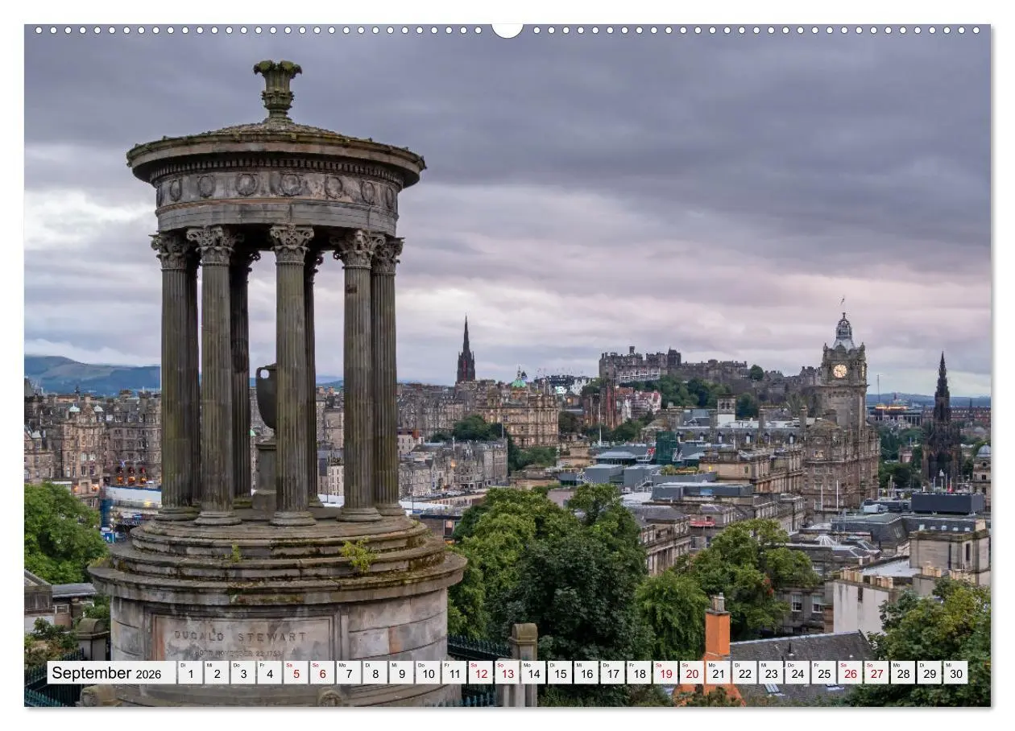Select the red Sunday 6 cell
The image size is (1015, 731).
click(321, 673)
